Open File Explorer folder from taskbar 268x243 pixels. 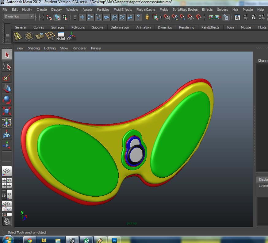(x=58, y=240)
